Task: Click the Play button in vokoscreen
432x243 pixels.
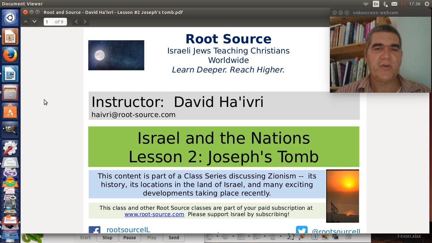Action: click(x=151, y=238)
